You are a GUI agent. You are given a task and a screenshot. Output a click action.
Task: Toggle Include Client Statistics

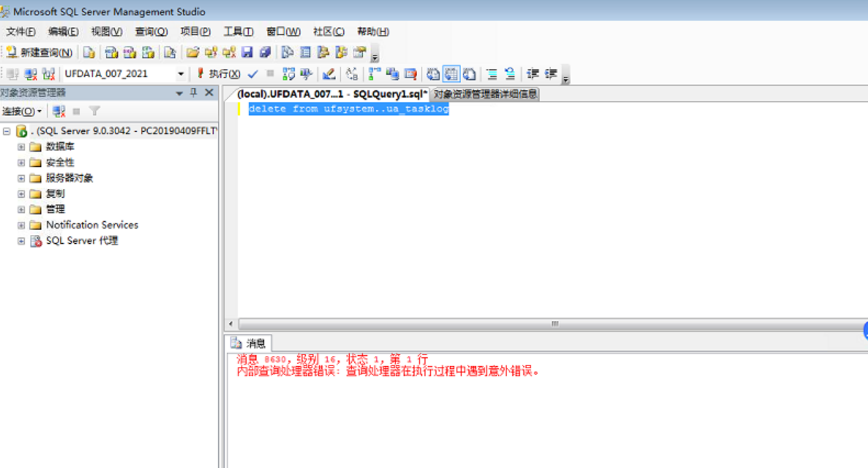(x=392, y=74)
